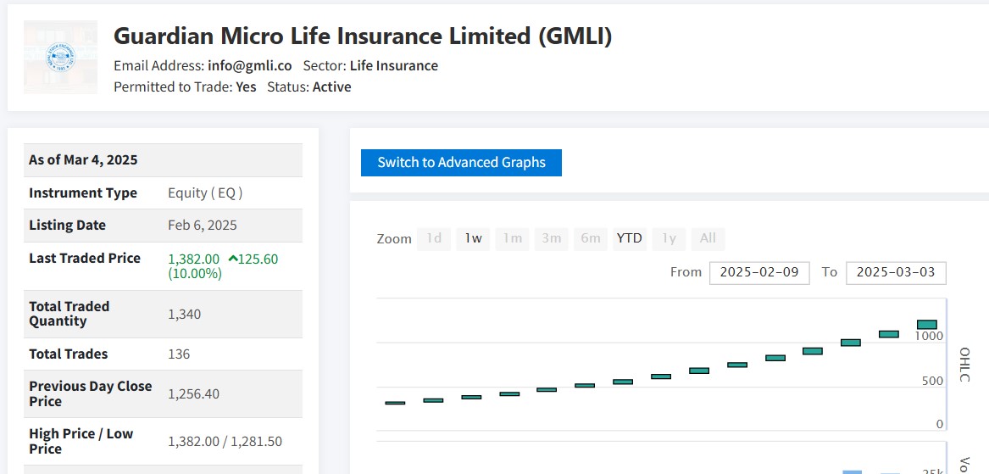Open the From date field
This screenshot has width=989, height=474.
pos(759,272)
